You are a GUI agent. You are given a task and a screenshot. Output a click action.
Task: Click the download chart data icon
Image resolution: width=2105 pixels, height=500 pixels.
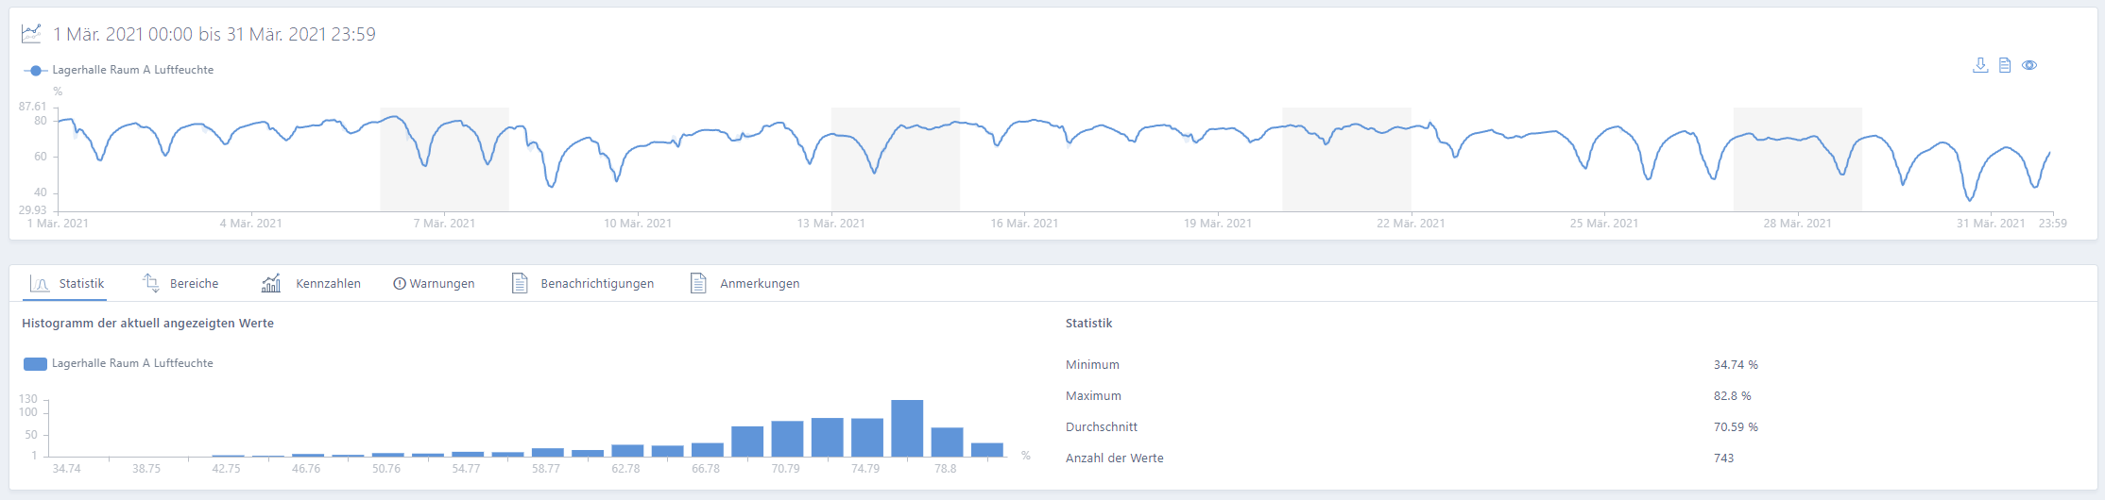(x=1980, y=65)
